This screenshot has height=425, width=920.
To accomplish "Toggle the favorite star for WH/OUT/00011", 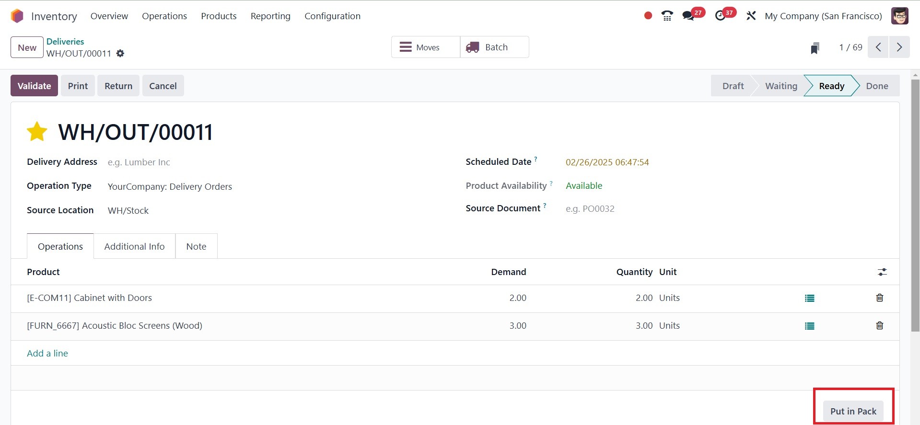I will coord(37,132).
